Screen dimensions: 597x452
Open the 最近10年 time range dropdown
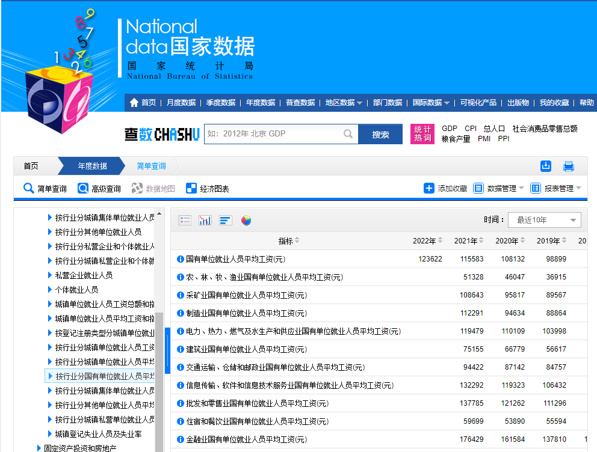pos(544,220)
